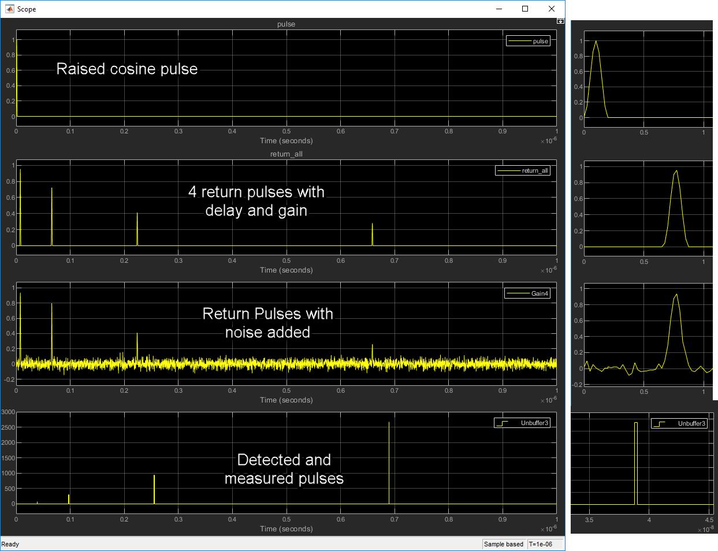Select the pulse legend entry
The height and width of the screenshot is (551, 718).
(529, 41)
